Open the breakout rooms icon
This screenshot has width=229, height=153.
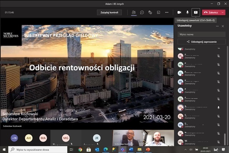tap(158, 12)
